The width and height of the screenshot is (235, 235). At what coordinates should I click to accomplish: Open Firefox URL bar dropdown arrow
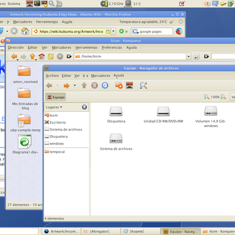tap(113, 31)
